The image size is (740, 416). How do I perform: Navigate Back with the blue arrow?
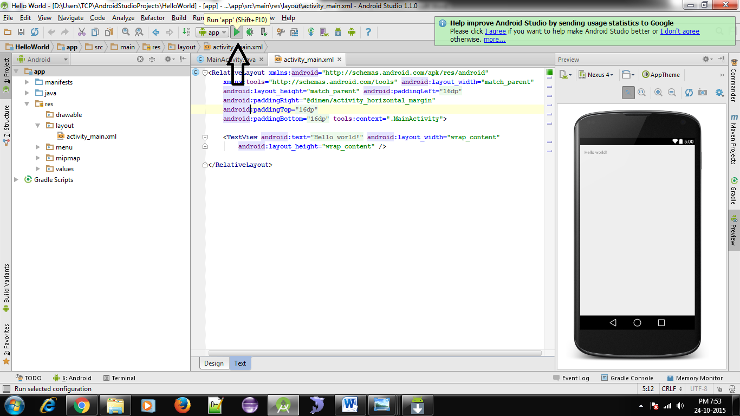click(x=156, y=32)
